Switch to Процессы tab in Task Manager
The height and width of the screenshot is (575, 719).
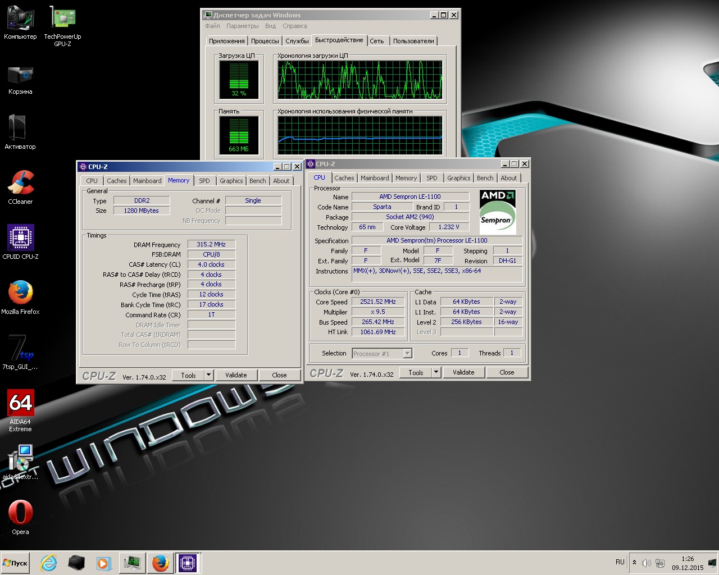click(265, 41)
